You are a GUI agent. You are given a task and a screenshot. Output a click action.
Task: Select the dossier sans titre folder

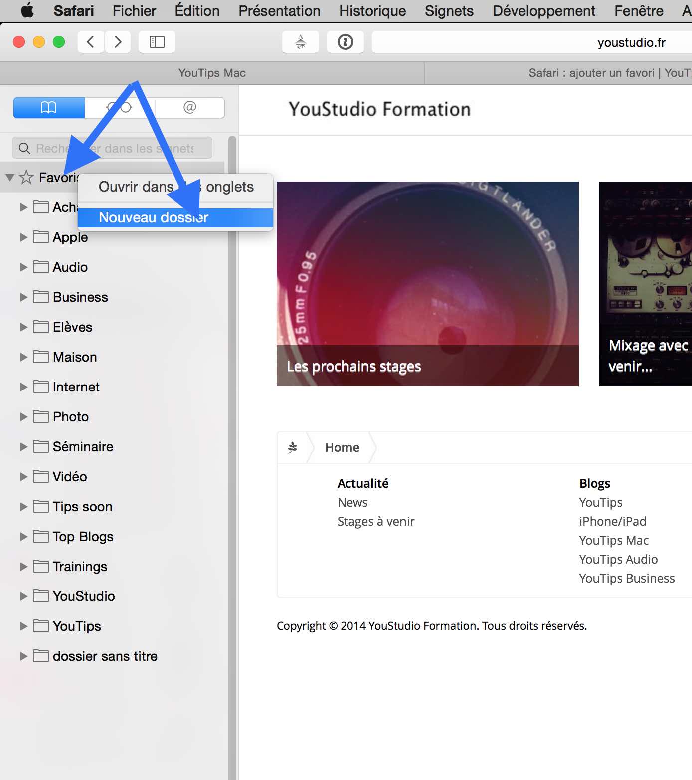112,656
